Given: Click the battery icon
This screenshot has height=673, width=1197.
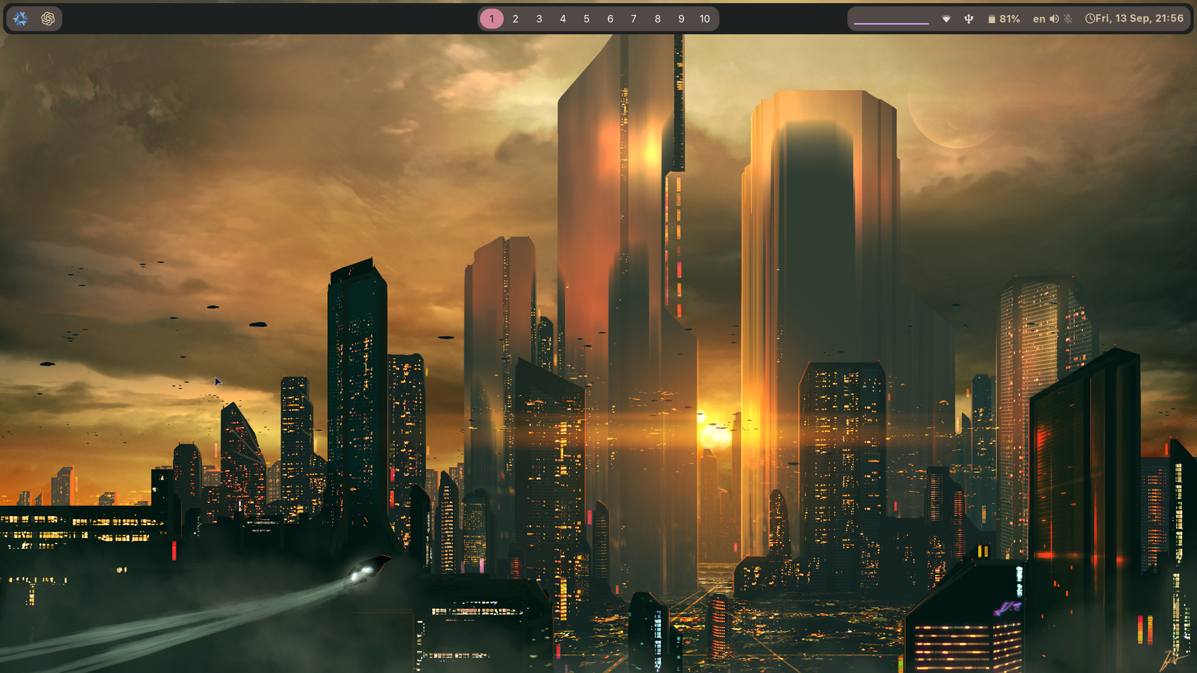Looking at the screenshot, I should (991, 19).
